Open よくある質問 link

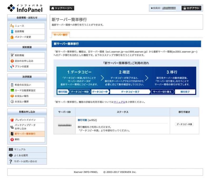click(x=27, y=156)
